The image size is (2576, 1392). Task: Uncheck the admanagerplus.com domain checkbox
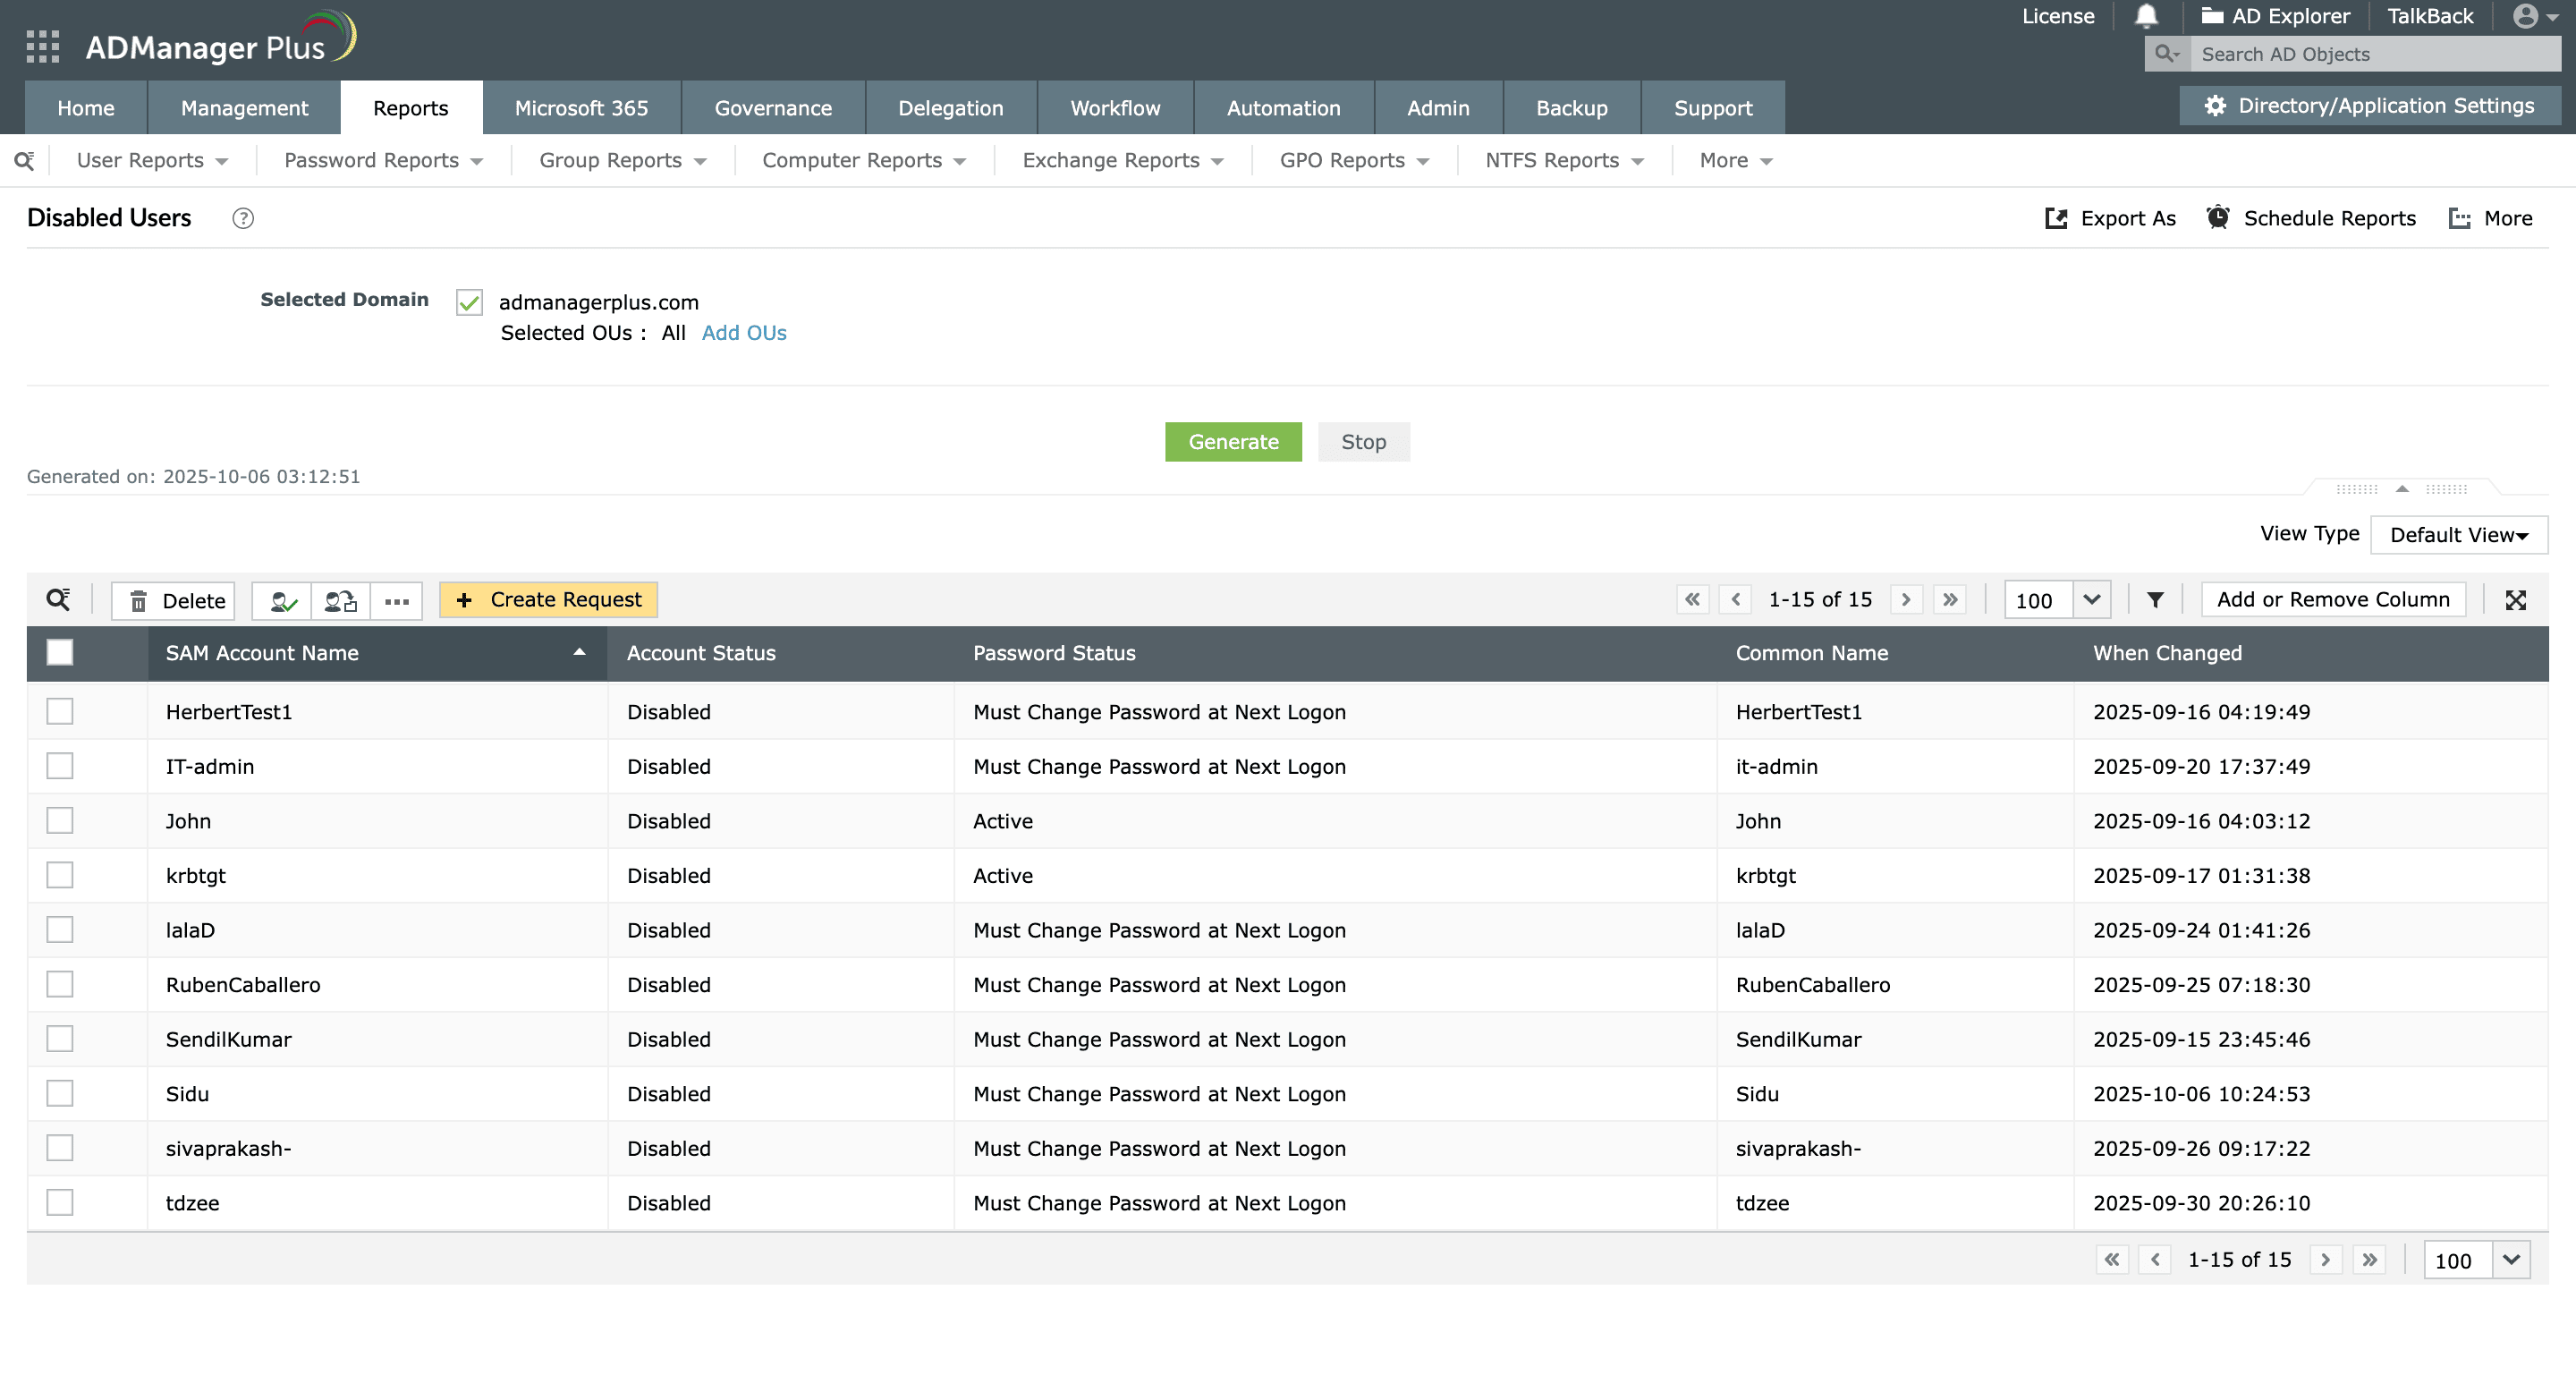pos(468,302)
